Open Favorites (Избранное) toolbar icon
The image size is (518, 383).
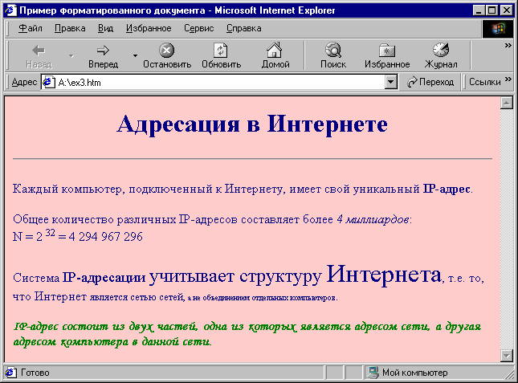(x=386, y=50)
